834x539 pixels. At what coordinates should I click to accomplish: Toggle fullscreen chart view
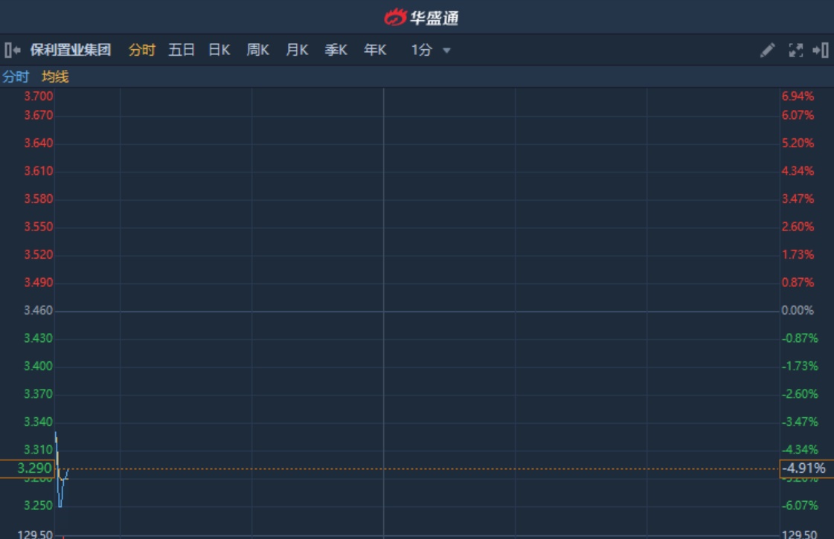click(x=796, y=51)
